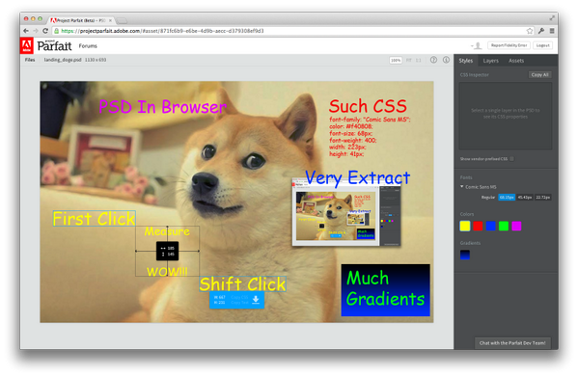Screen dimensions: 578x377
Task: Open the 100% zoom level field
Action: 396,60
